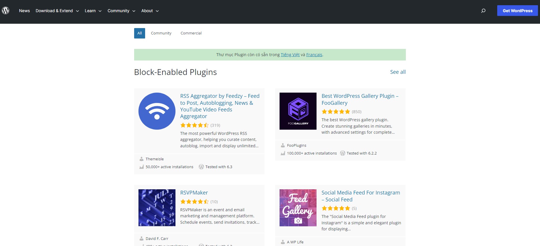
Task: Open RSS Aggregator by Feedzy plugin title
Action: click(x=220, y=106)
